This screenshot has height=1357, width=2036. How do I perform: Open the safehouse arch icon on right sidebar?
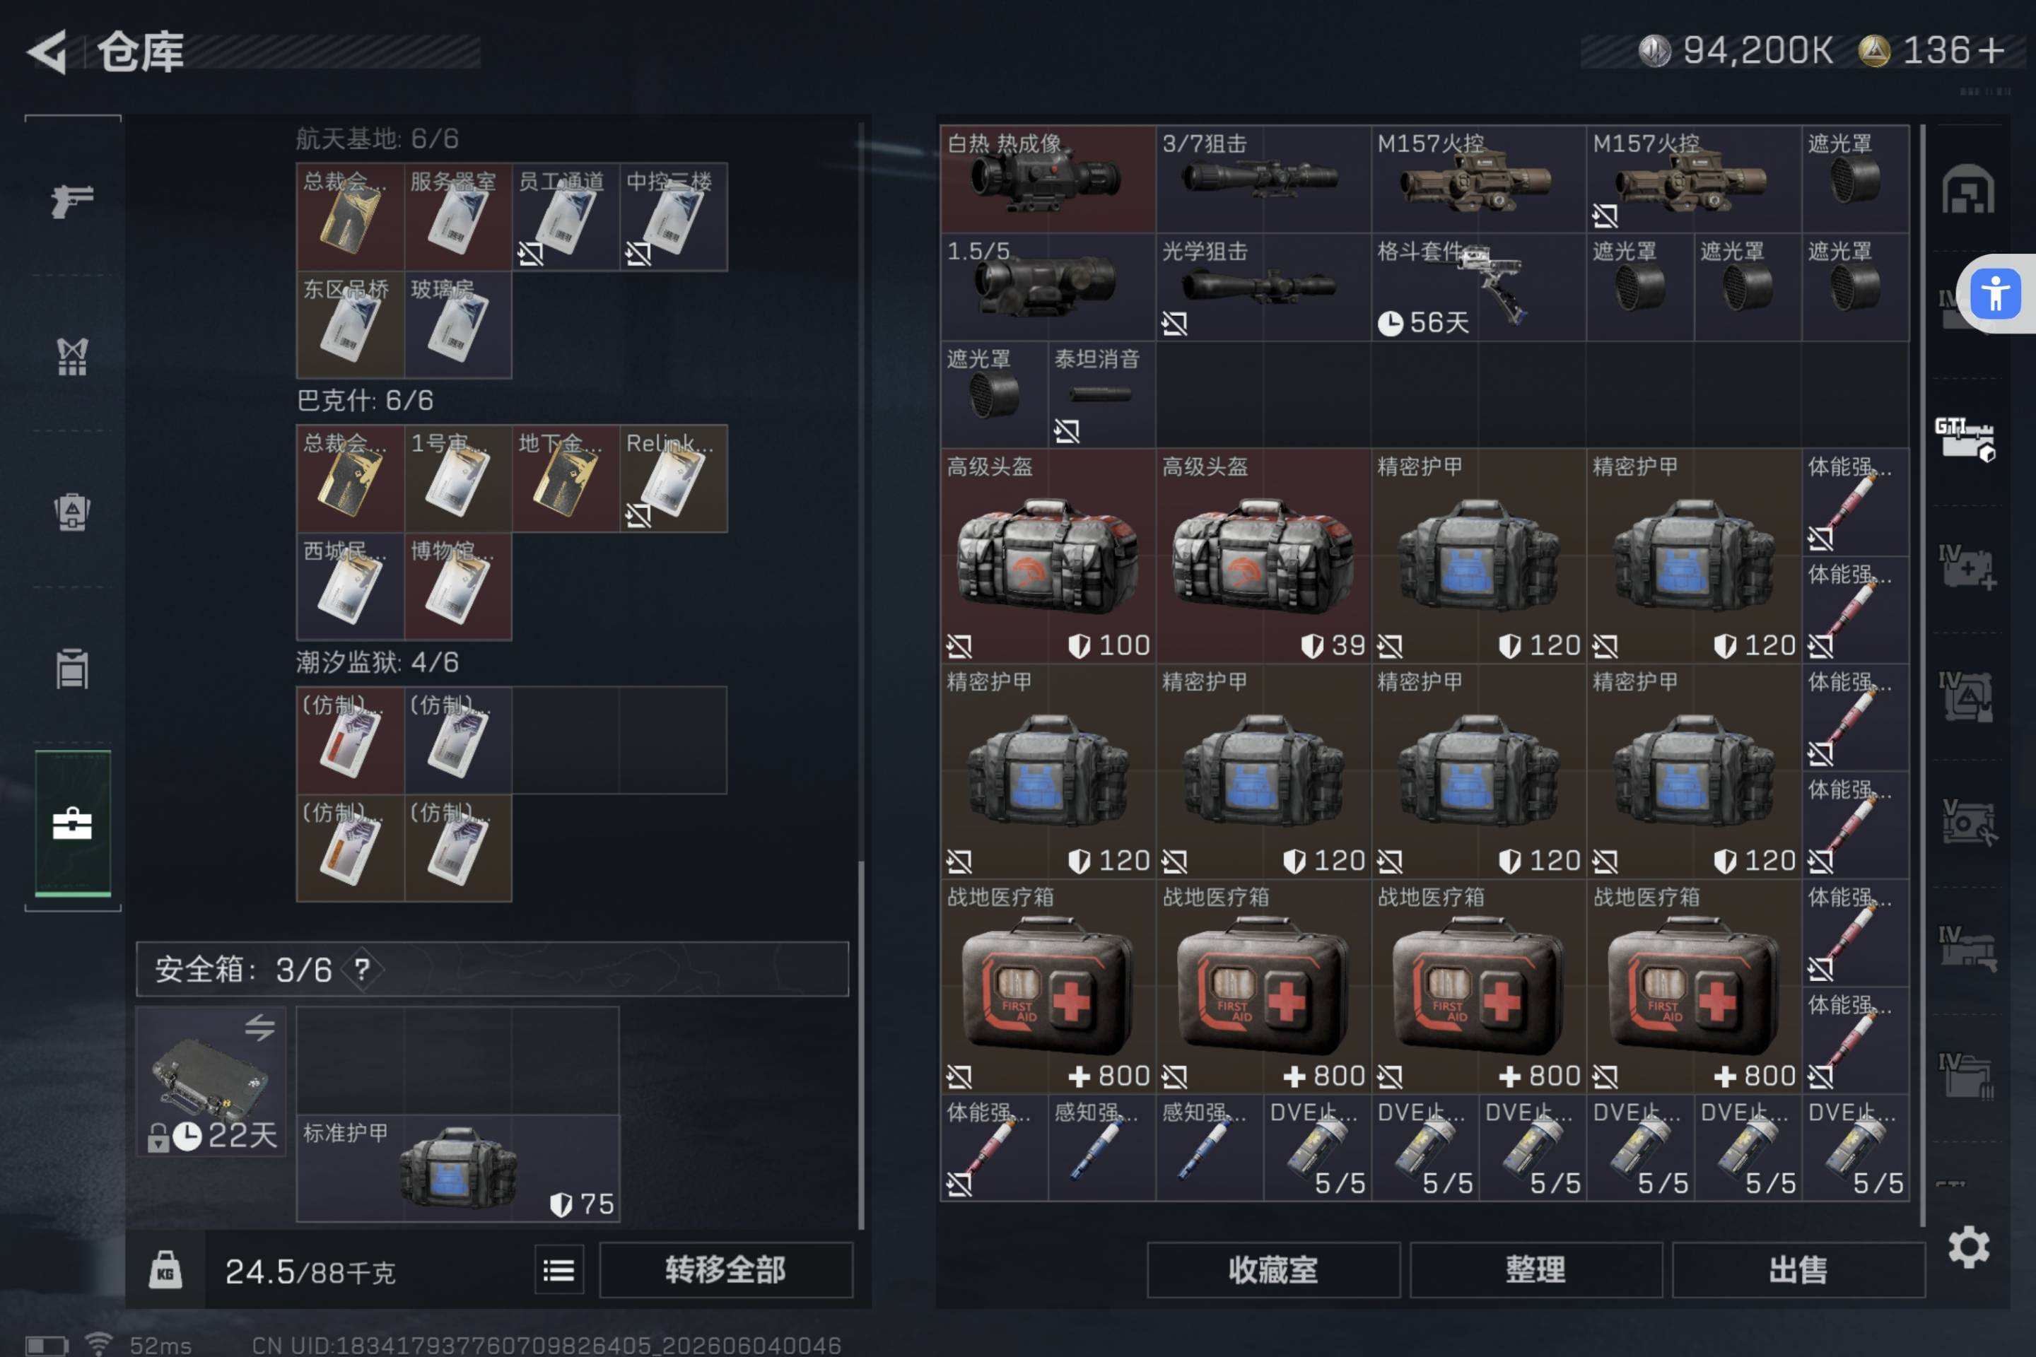pyautogui.click(x=1967, y=189)
